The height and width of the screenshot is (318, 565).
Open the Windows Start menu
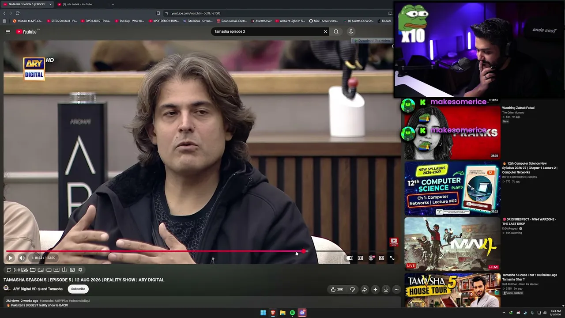point(263,313)
